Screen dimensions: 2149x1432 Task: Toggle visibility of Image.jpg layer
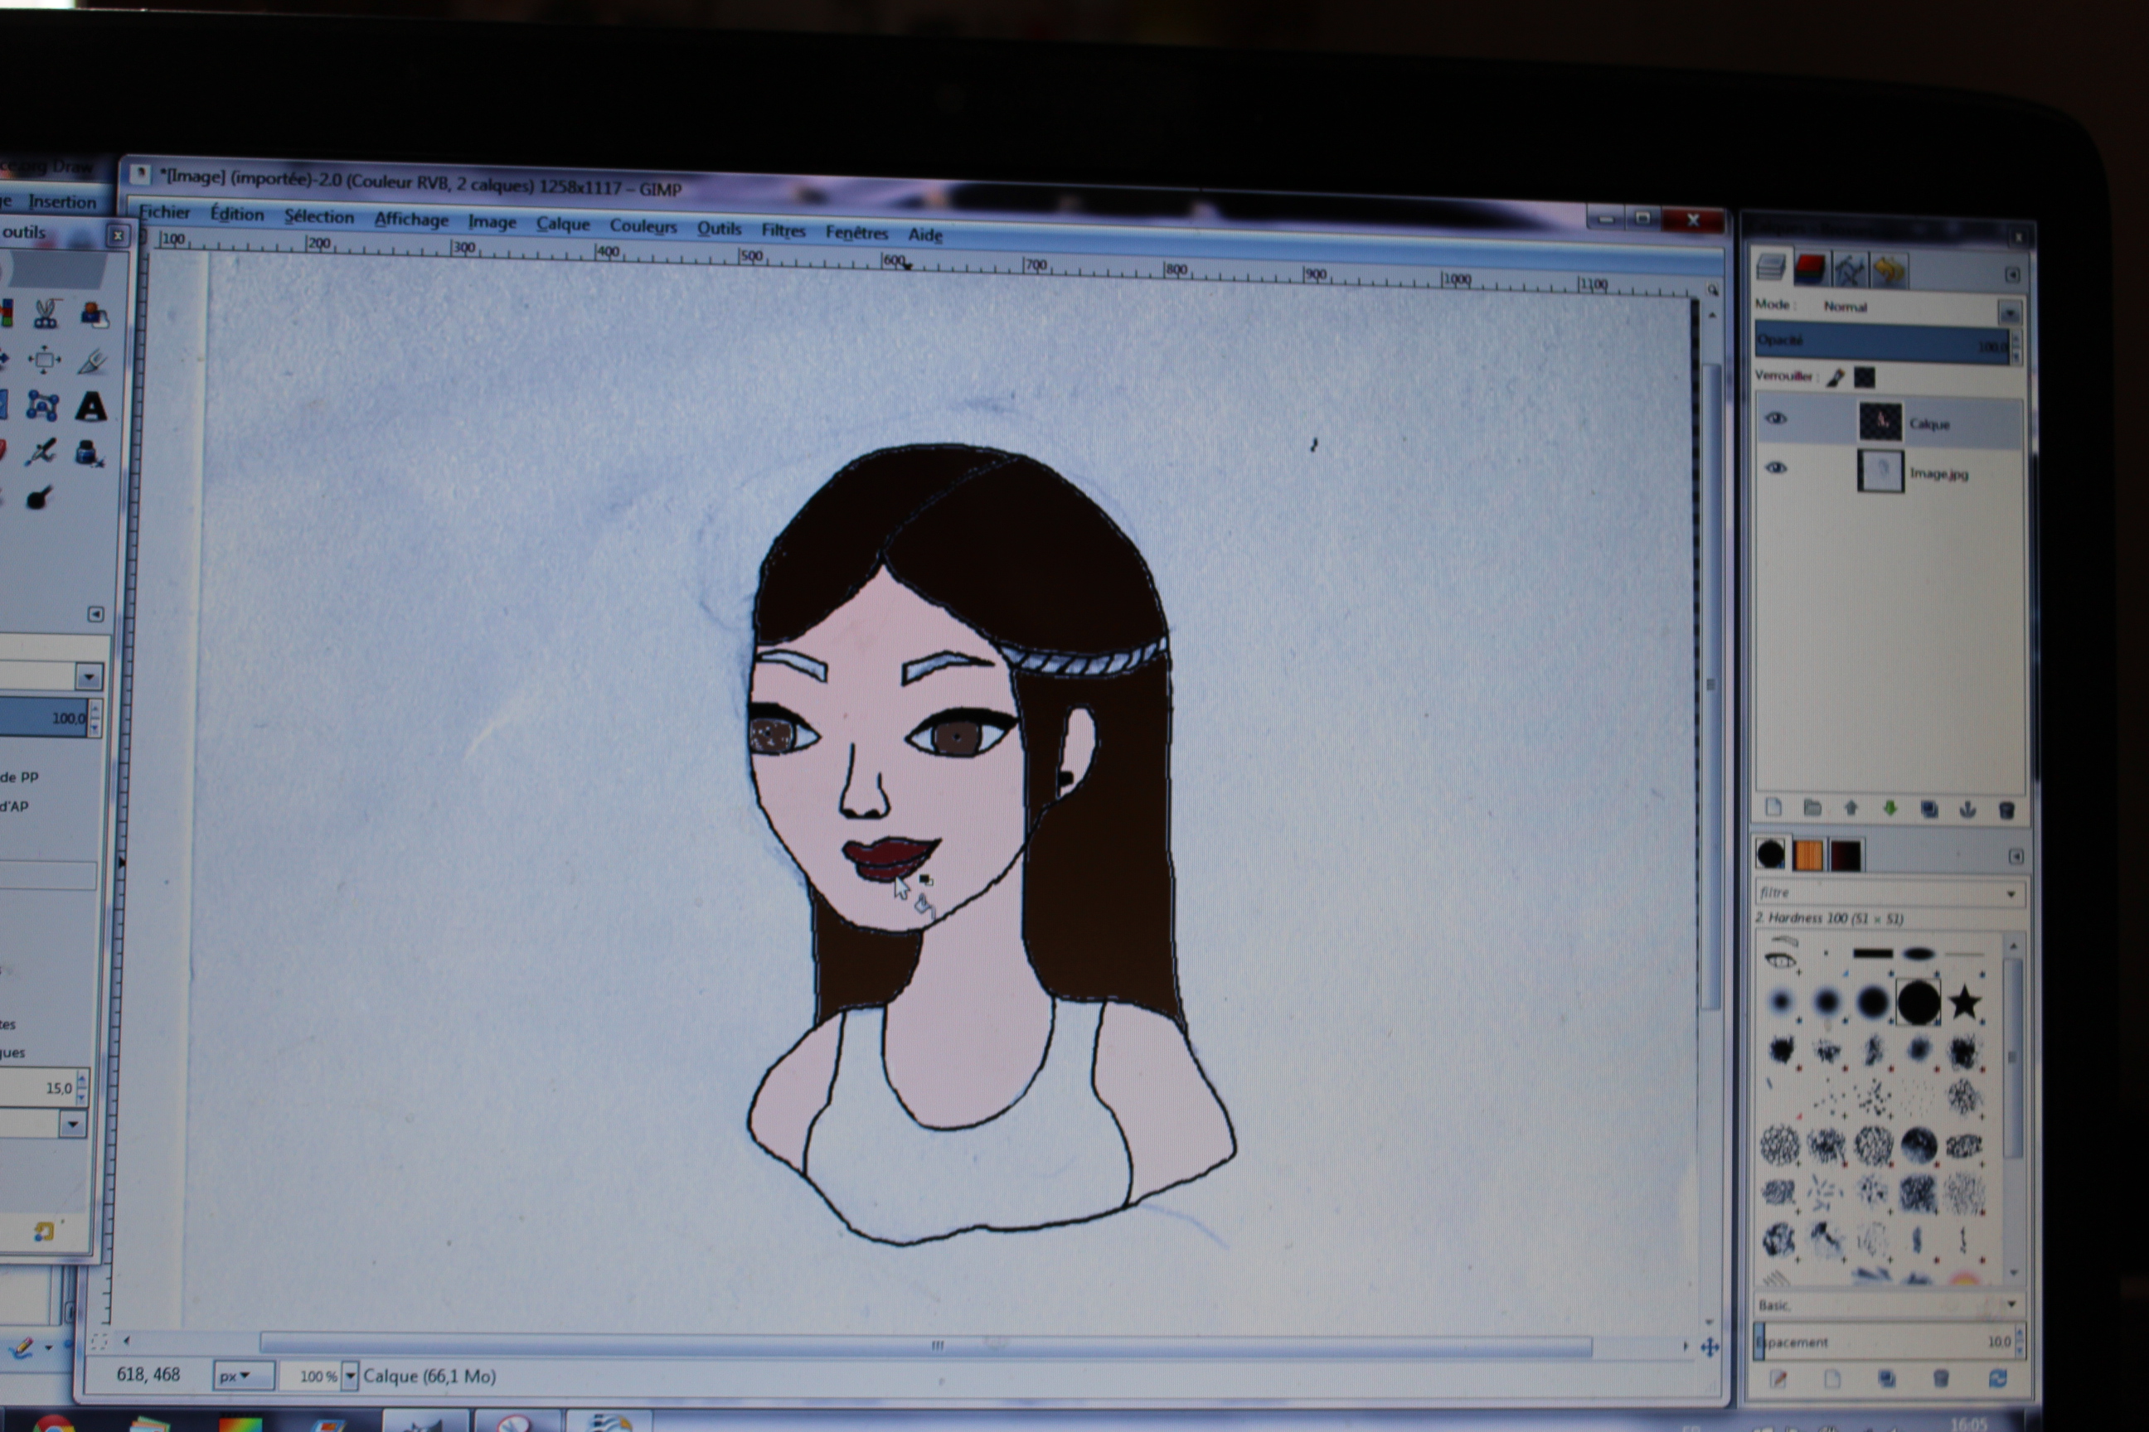[1775, 467]
